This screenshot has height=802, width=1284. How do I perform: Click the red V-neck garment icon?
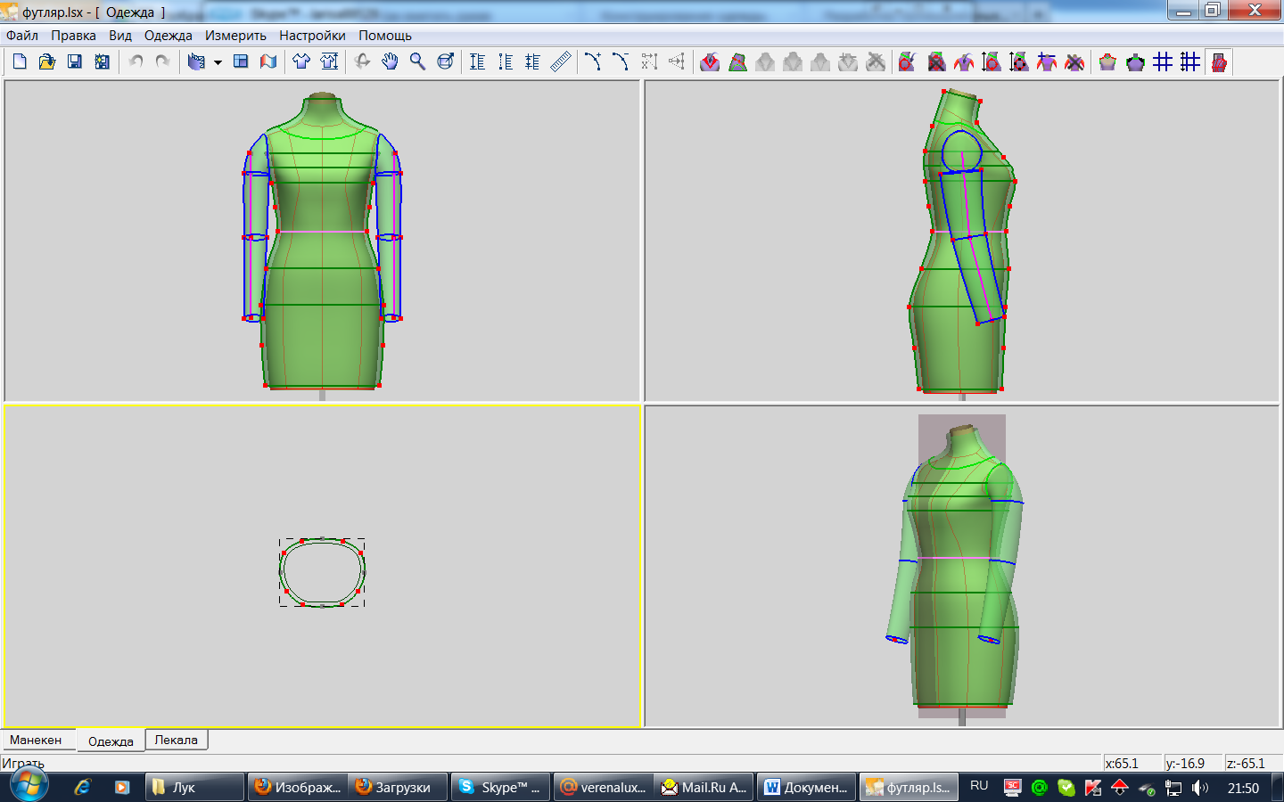pyautogui.click(x=710, y=61)
